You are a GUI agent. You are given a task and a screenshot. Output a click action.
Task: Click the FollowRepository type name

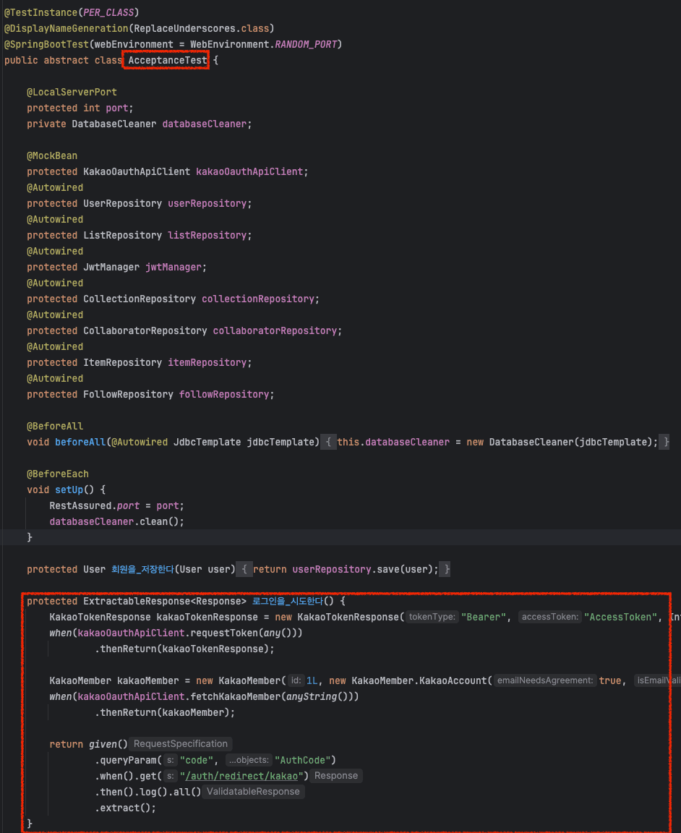pos(128,395)
